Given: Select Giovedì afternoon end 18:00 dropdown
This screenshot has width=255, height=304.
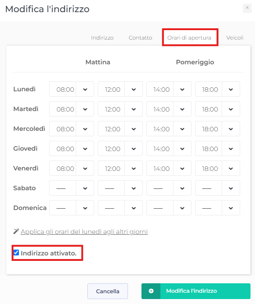Looking at the screenshot, I should (218, 148).
